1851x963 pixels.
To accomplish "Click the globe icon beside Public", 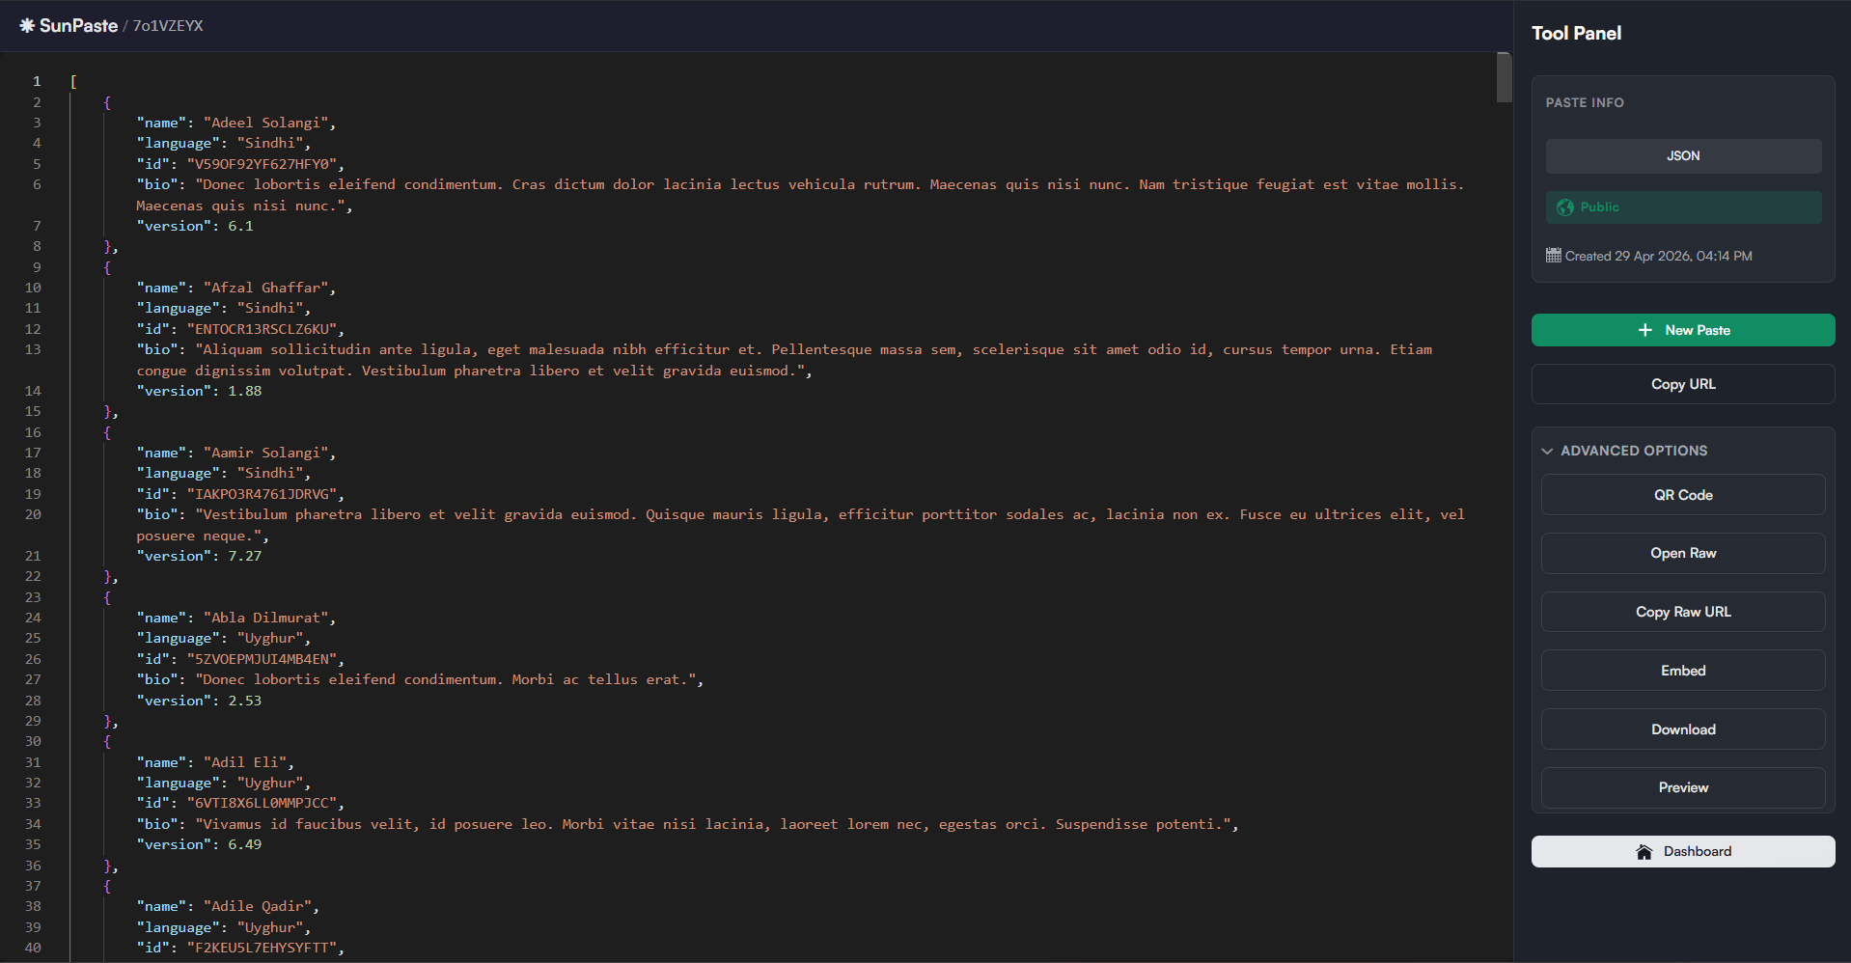I will pyautogui.click(x=1565, y=207).
